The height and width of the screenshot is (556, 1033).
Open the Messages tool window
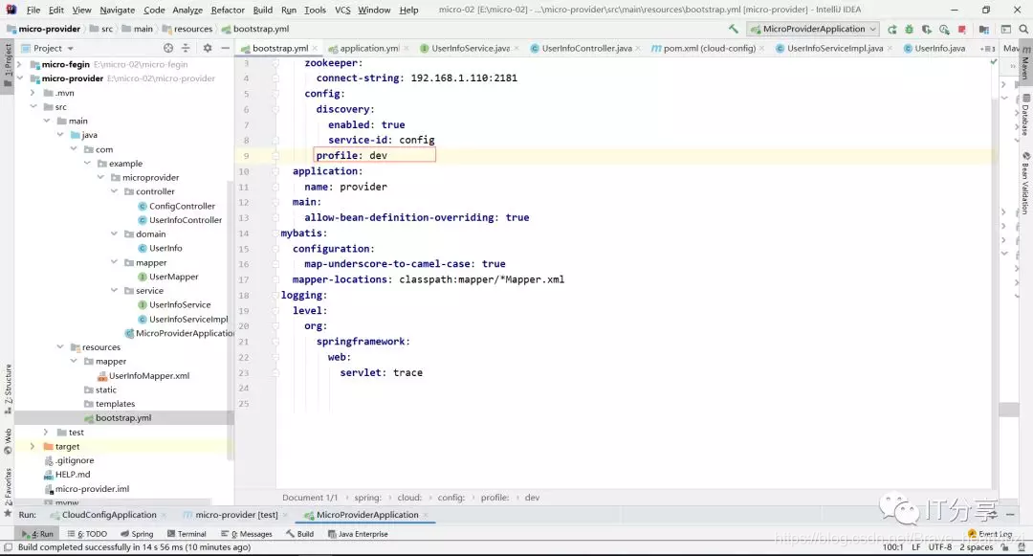pyautogui.click(x=247, y=534)
